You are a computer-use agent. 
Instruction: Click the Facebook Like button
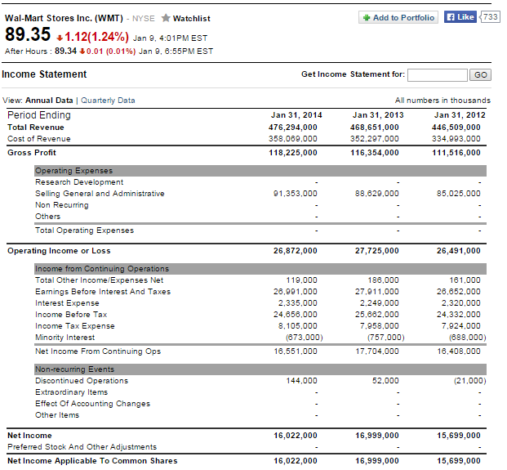pos(460,17)
